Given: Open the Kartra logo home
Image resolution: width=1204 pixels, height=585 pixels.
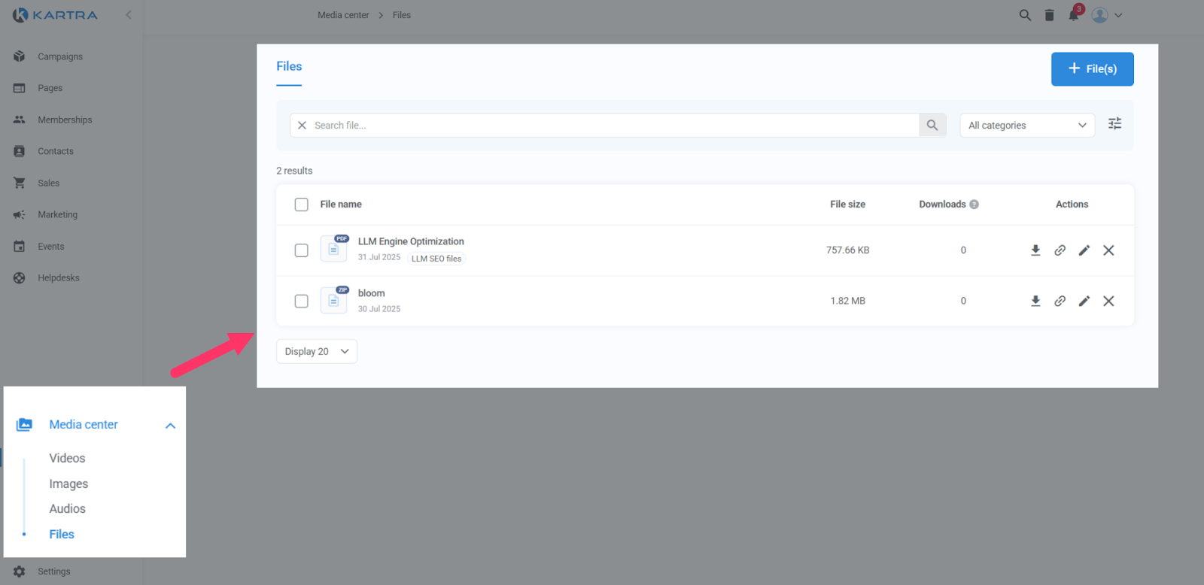Looking at the screenshot, I should tap(55, 15).
